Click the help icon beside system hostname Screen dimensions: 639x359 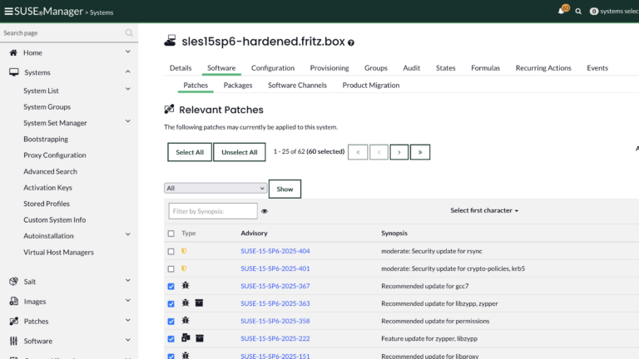351,42
